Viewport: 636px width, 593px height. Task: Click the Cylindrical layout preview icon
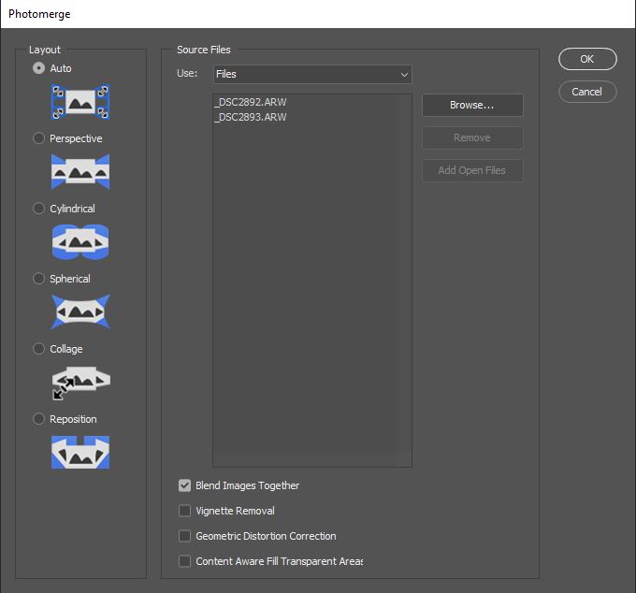point(80,241)
